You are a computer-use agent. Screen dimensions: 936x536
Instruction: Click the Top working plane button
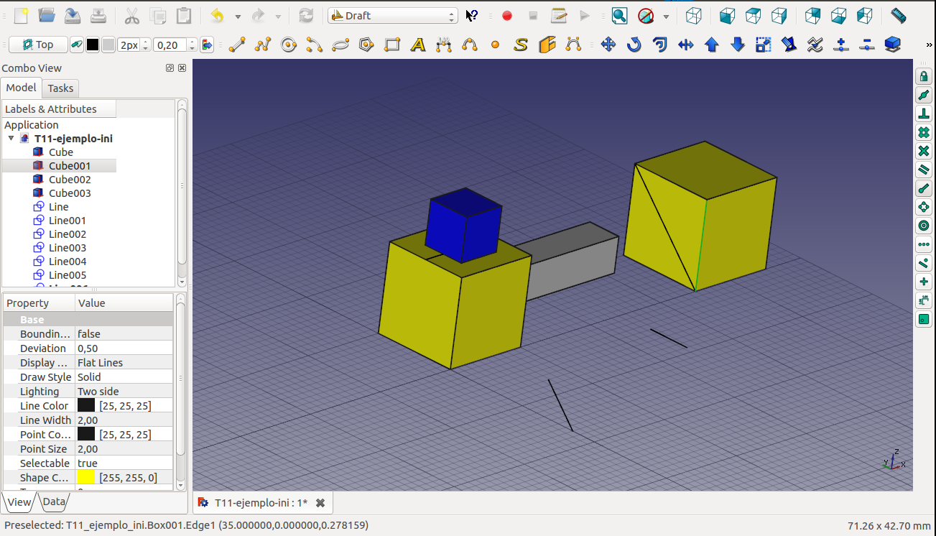(x=38, y=45)
